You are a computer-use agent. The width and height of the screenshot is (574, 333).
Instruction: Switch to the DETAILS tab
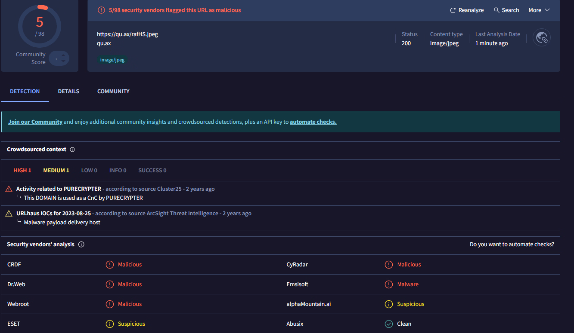[x=68, y=92]
